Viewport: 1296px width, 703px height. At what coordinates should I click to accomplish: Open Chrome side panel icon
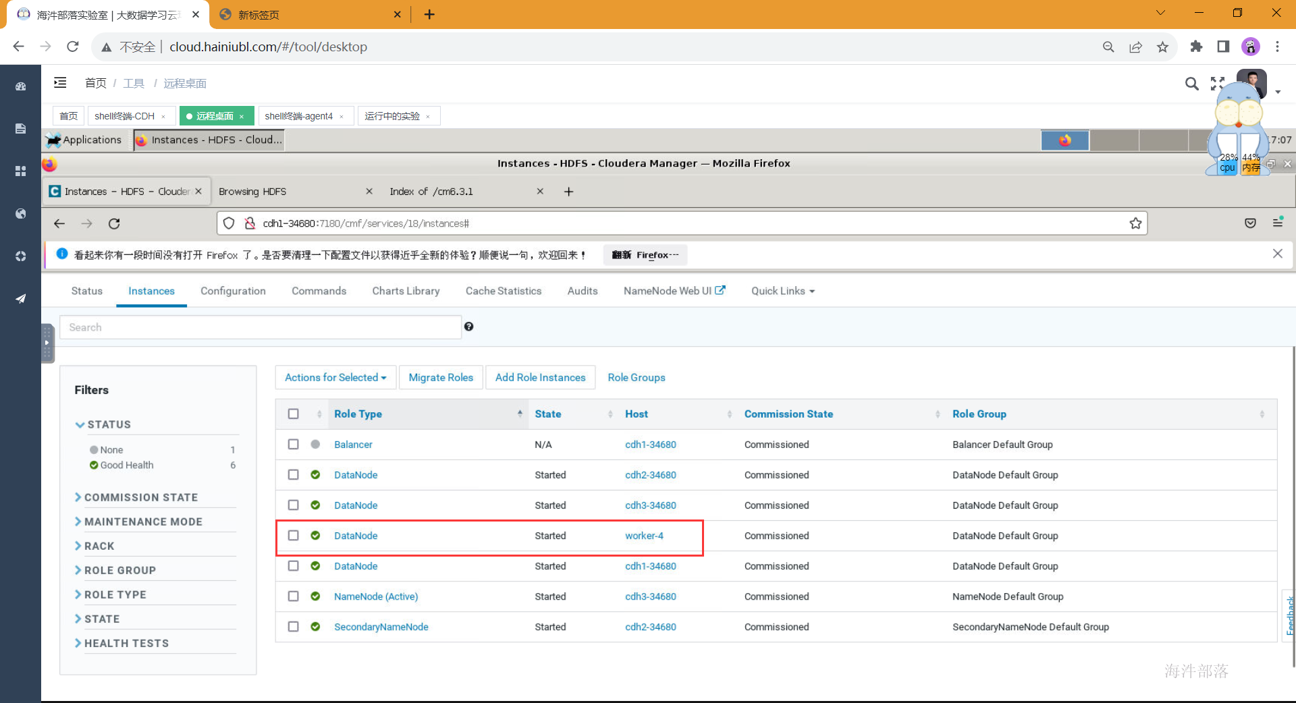1223,47
